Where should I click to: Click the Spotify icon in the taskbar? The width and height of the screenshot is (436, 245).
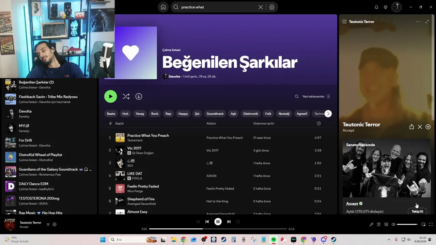(274, 240)
